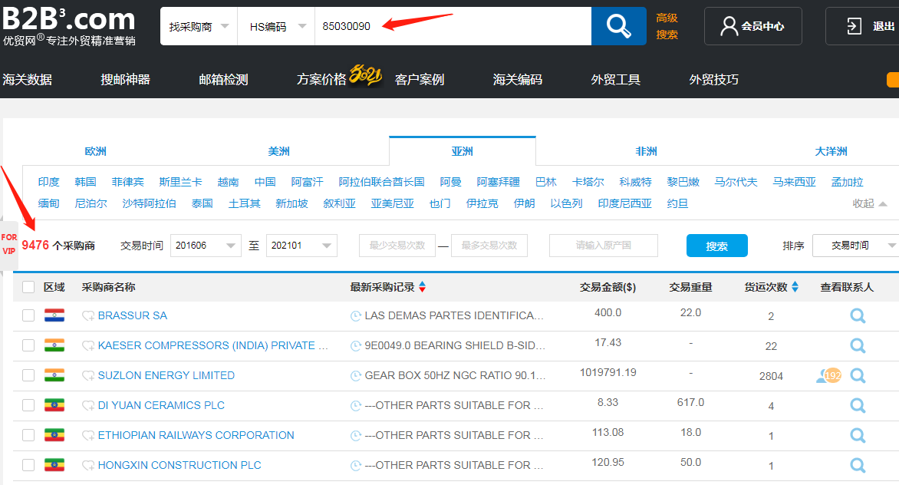Open start date 201606 dropdown

coord(206,246)
